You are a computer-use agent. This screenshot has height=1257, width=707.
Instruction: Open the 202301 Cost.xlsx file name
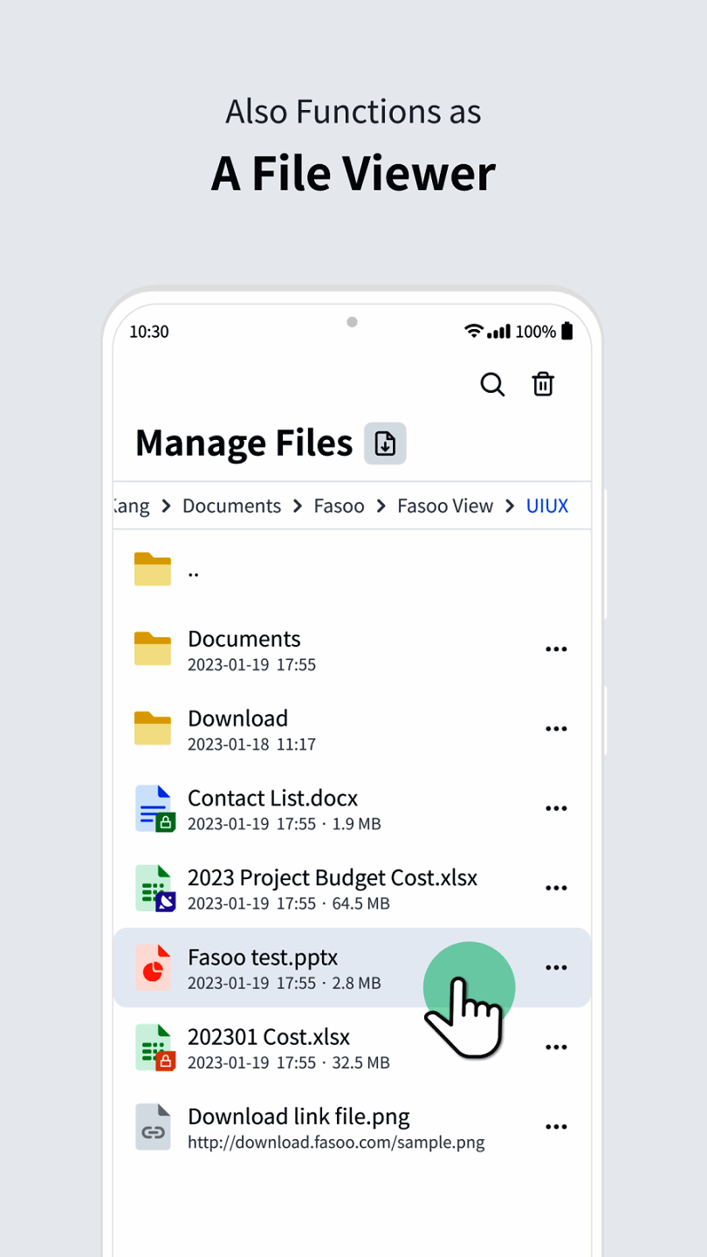pyautogui.click(x=269, y=1037)
